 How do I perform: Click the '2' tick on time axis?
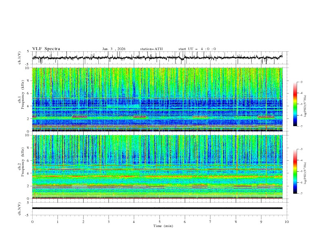pos(83,222)
